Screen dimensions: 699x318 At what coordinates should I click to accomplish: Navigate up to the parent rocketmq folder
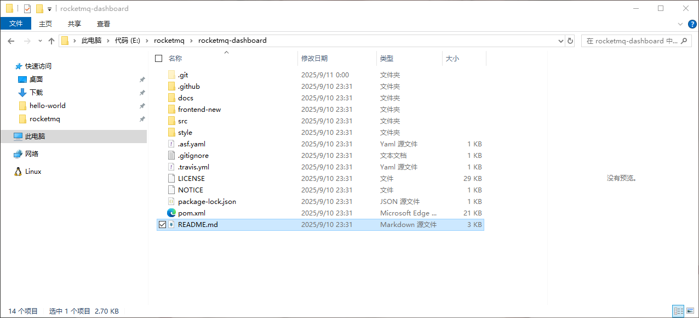[51, 40]
